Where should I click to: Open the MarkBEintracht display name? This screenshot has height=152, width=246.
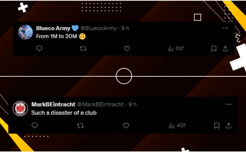[x=53, y=105]
